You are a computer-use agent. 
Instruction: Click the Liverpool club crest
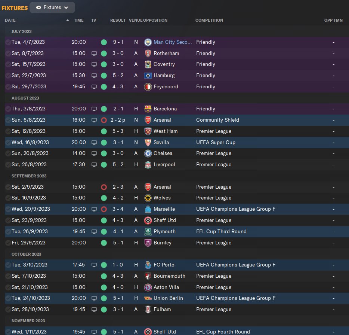(148, 165)
